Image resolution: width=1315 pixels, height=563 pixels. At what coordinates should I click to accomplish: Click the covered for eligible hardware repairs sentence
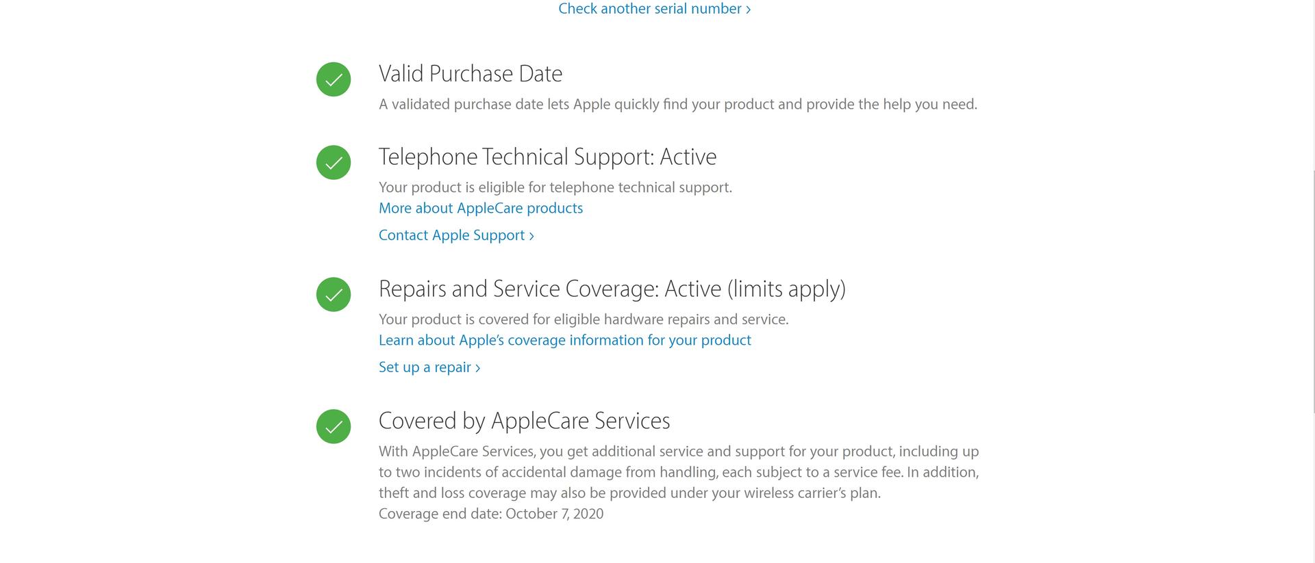(584, 319)
